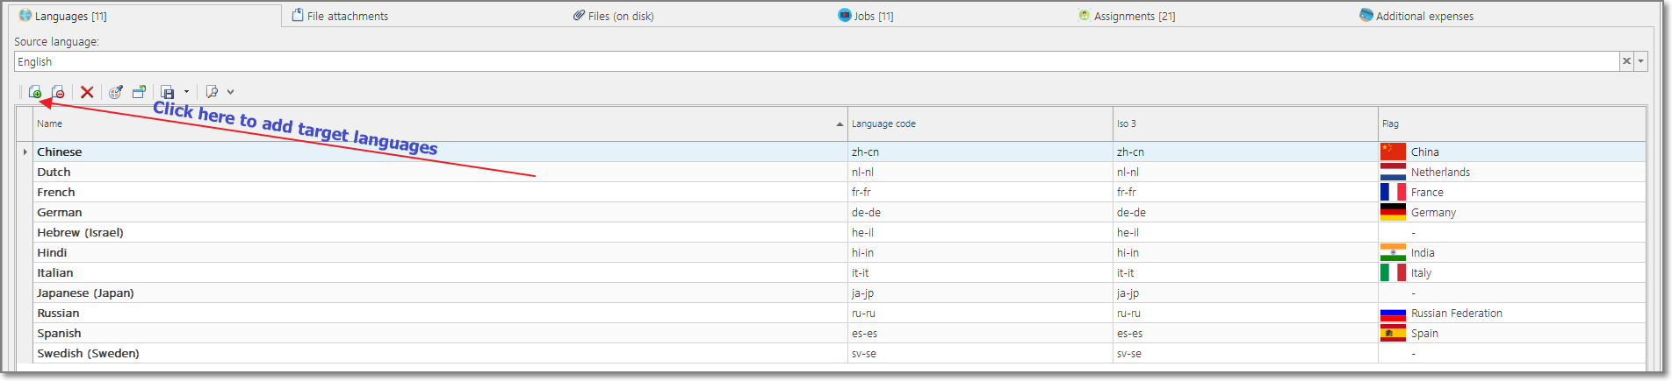Open the Source language dropdown arrow
Screen dimensions: 1672x381
[x=1640, y=61]
